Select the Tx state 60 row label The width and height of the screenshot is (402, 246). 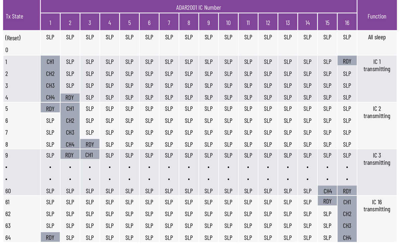pyautogui.click(x=8, y=191)
